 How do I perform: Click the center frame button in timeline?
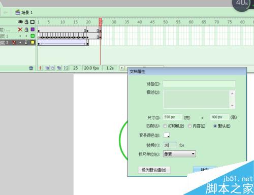point(40,68)
